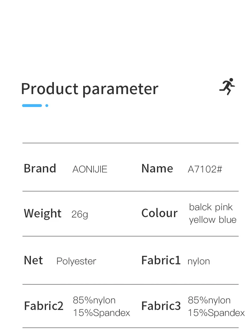Click the 26g weight value
The image size is (249, 332).
click(80, 214)
